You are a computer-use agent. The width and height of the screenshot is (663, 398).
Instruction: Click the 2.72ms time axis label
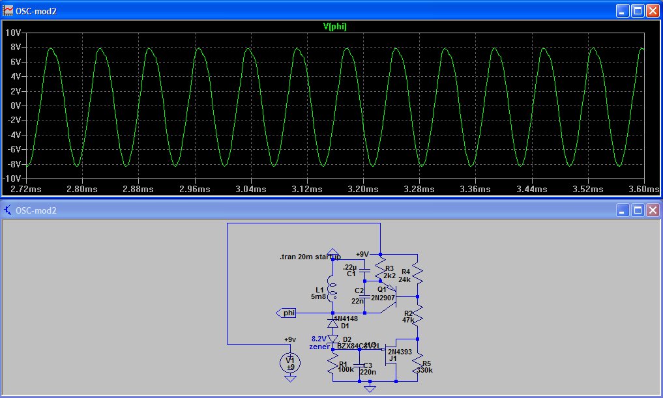pos(26,190)
